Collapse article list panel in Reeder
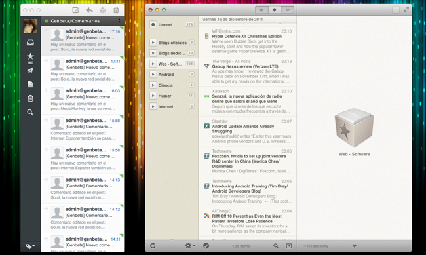The height and width of the screenshot is (255, 426). [289, 246]
